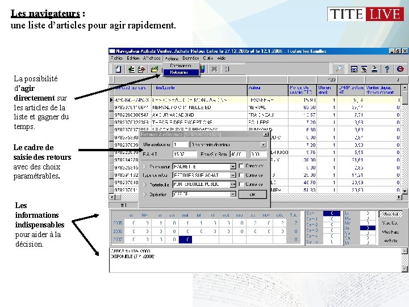Click the greyed-out X icon in toolbar
Image resolution: width=409 pixels, height=307 pixels.
pyautogui.click(x=214, y=69)
